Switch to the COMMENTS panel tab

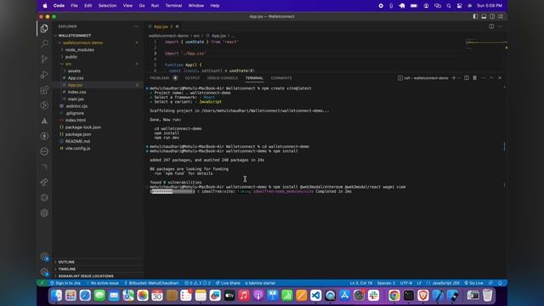click(281, 78)
